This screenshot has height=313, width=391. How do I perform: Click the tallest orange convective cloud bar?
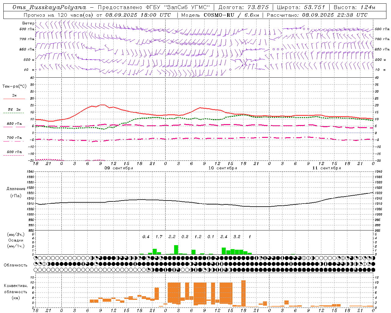pos(243,293)
